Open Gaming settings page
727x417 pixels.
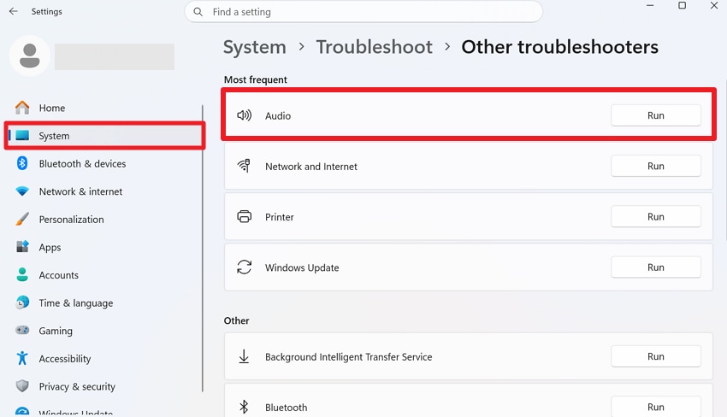click(x=104, y=331)
